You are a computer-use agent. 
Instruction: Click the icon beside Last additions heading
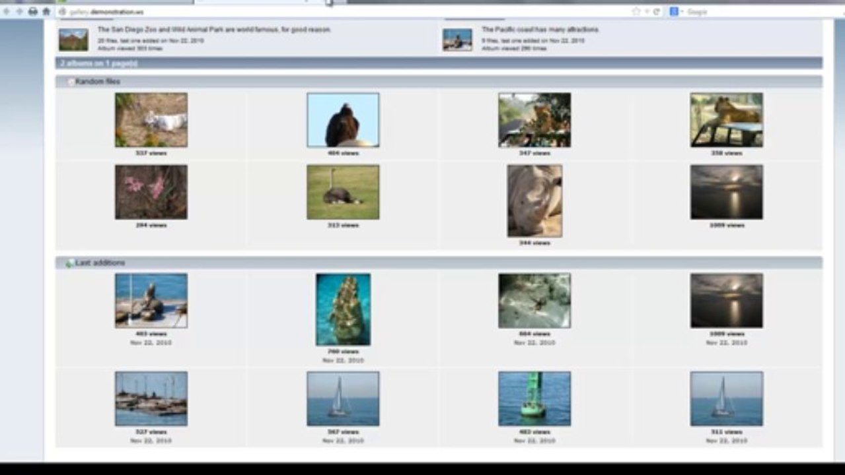69,263
